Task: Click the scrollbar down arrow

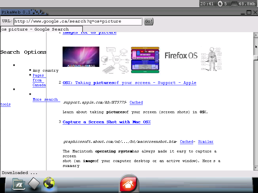Action: click(x=256, y=168)
